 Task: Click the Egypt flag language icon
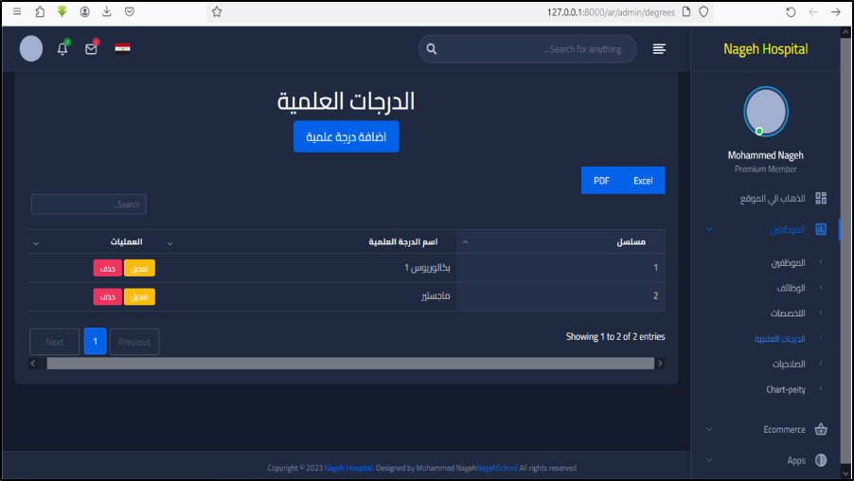pos(123,48)
